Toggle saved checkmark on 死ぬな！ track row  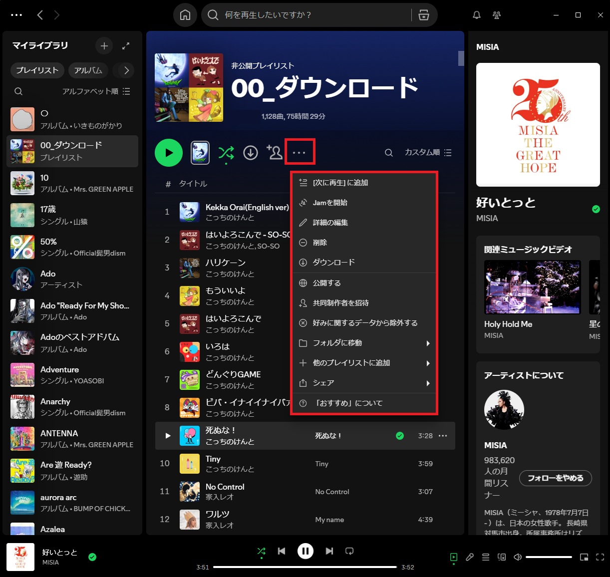pyautogui.click(x=400, y=436)
